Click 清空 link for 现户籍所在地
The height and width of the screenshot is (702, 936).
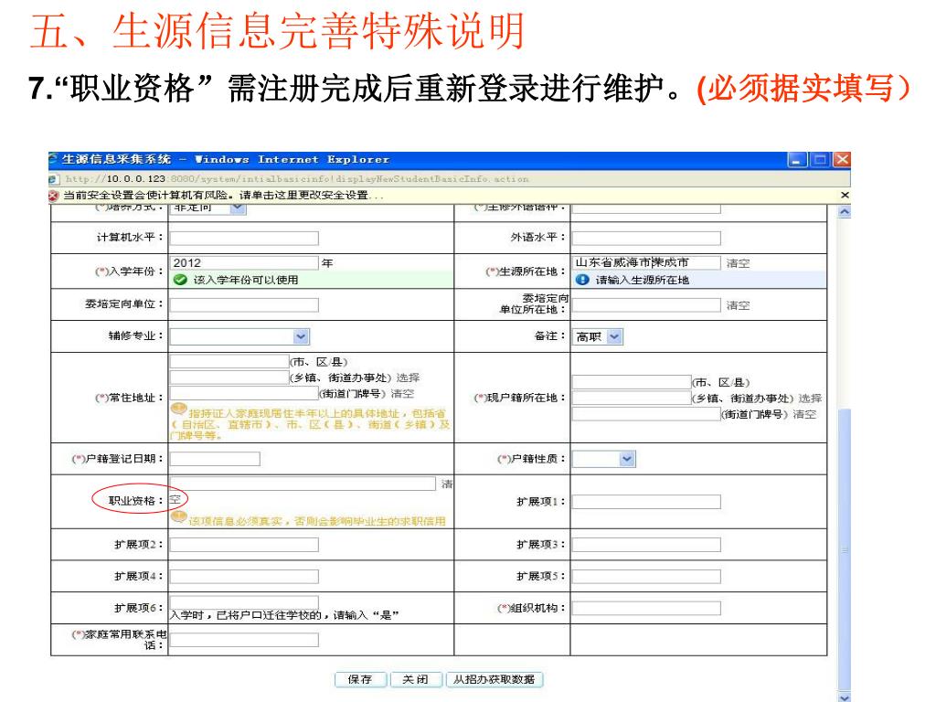point(804,414)
